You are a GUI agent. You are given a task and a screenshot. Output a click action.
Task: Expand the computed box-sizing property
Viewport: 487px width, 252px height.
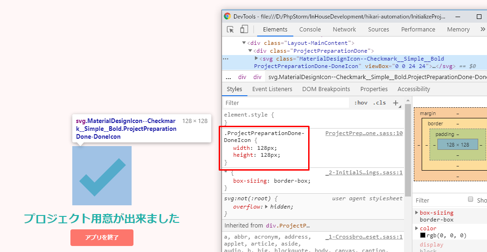coord(417,212)
